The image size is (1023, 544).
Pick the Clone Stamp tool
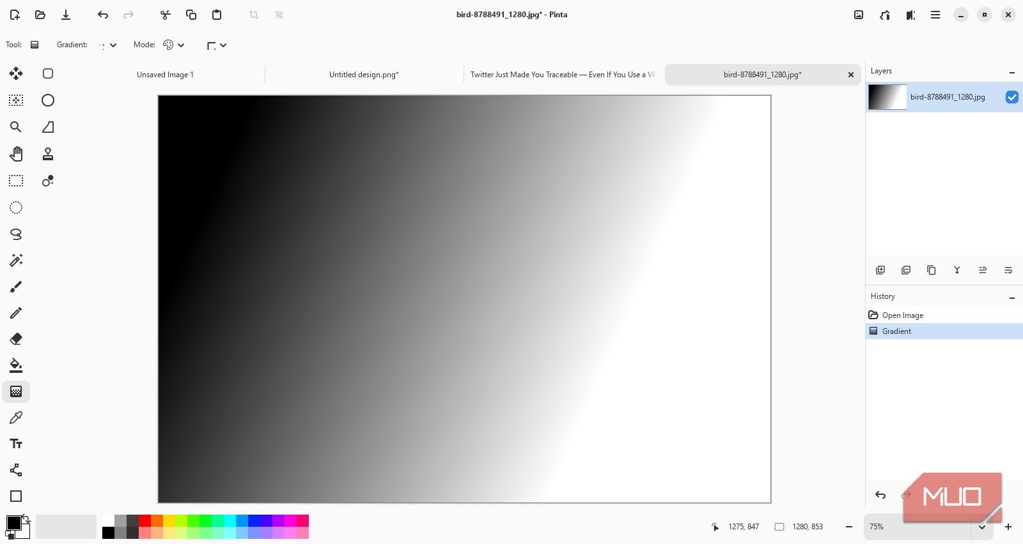click(x=48, y=154)
